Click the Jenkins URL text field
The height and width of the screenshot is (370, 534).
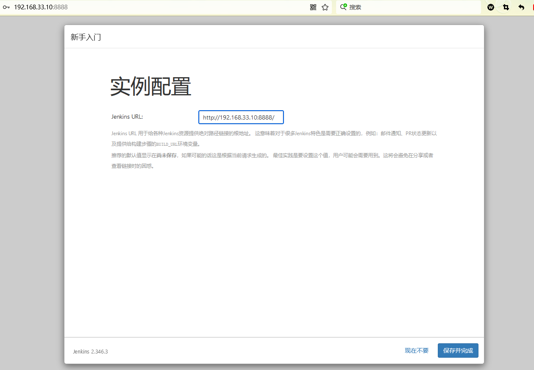(241, 117)
